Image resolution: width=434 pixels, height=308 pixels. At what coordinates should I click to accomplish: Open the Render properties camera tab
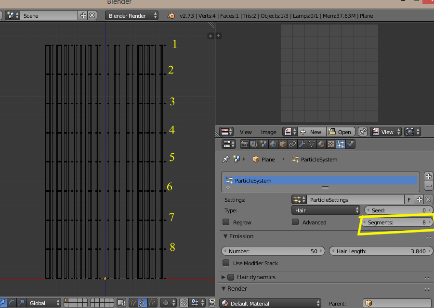(x=245, y=144)
